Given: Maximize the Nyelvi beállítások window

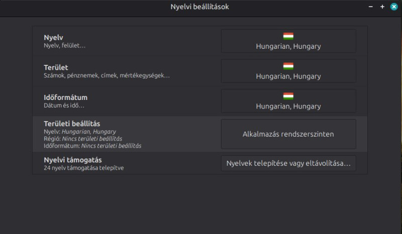Looking at the screenshot, I should [x=382, y=7].
